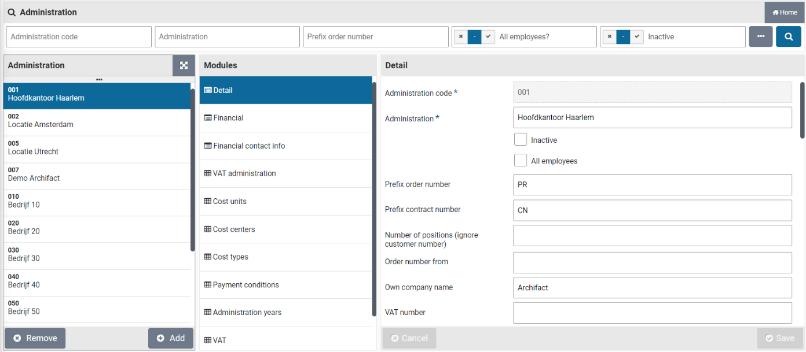Expand the column handle above administration list
This screenshot has width=806, height=352.
(99, 79)
